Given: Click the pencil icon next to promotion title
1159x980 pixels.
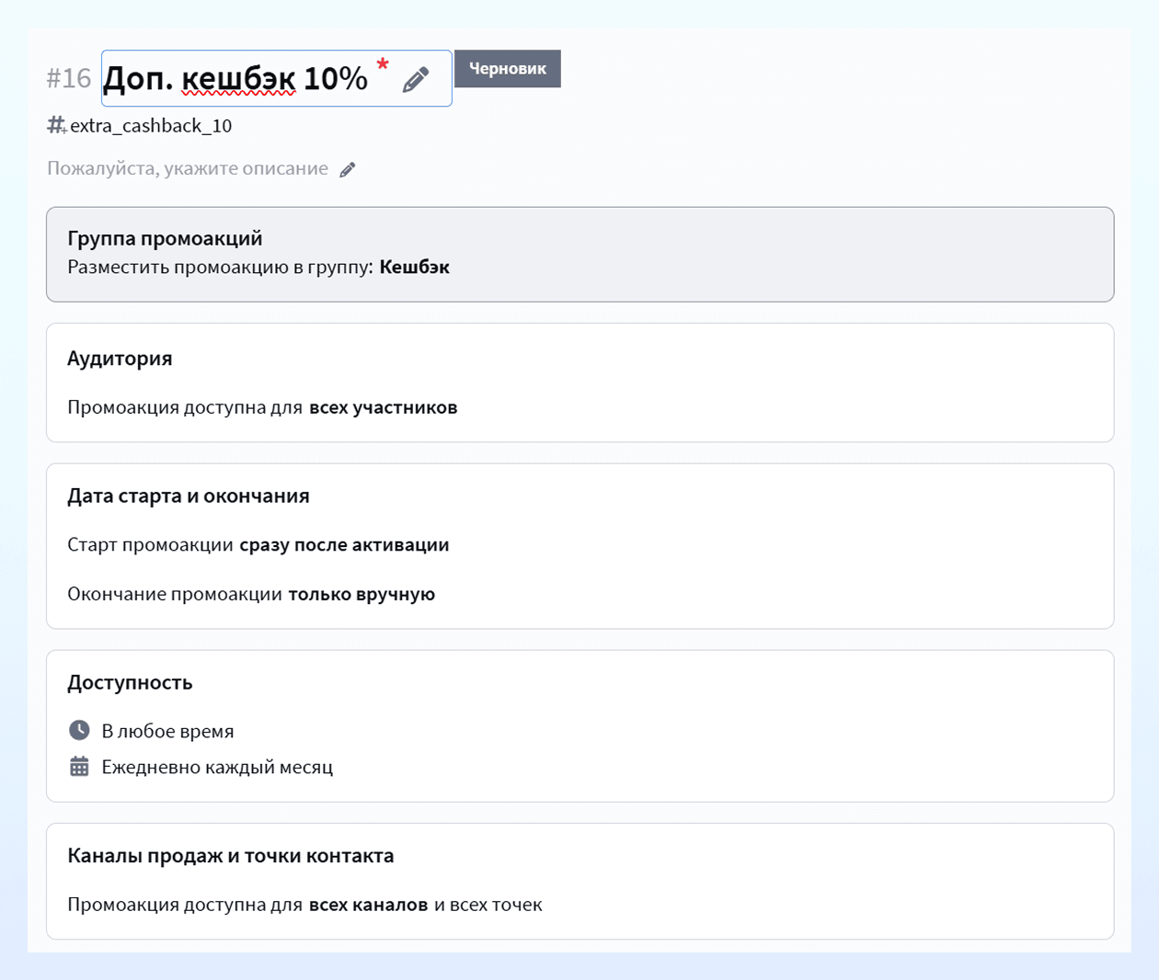Looking at the screenshot, I should click(416, 79).
